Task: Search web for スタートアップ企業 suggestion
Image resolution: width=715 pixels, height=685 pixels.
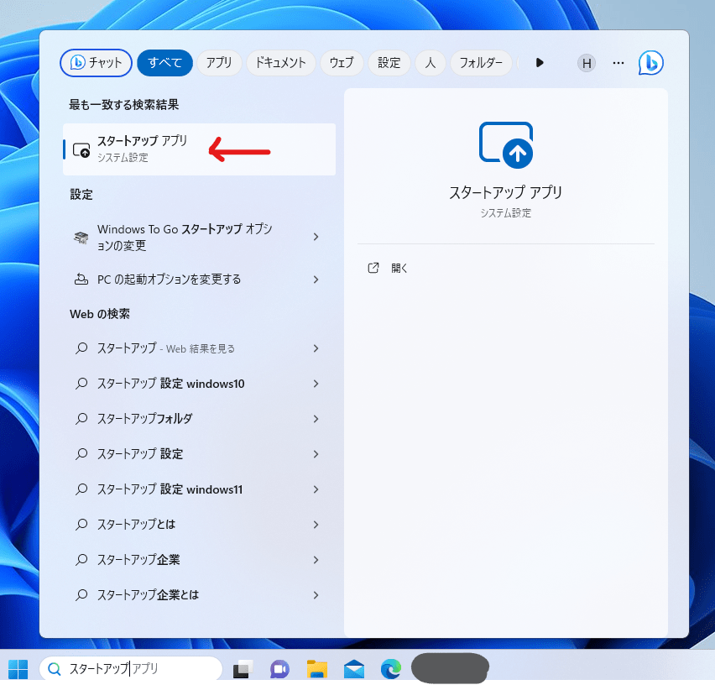Action: [199, 560]
